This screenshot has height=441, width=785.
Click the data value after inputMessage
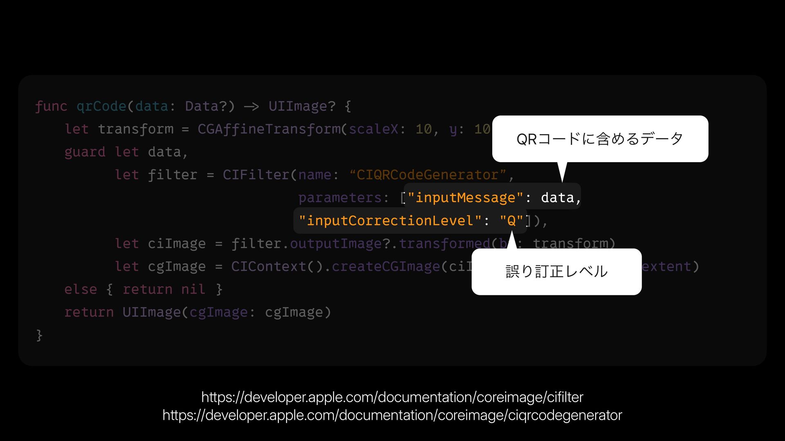click(557, 198)
